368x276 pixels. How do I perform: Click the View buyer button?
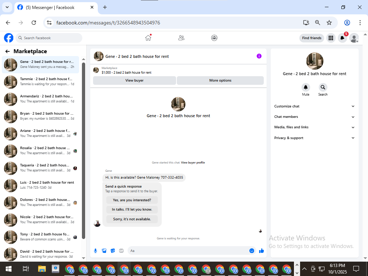coord(134,80)
